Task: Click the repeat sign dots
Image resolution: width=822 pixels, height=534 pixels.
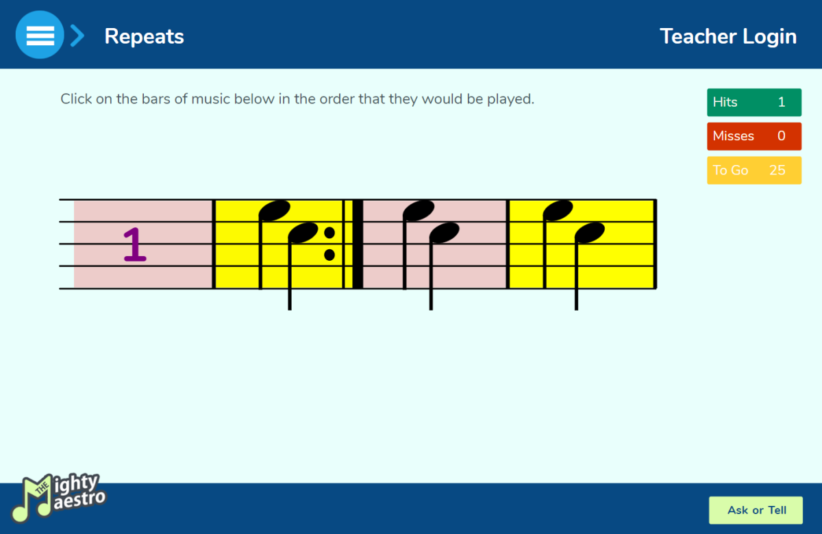Action: click(x=329, y=244)
